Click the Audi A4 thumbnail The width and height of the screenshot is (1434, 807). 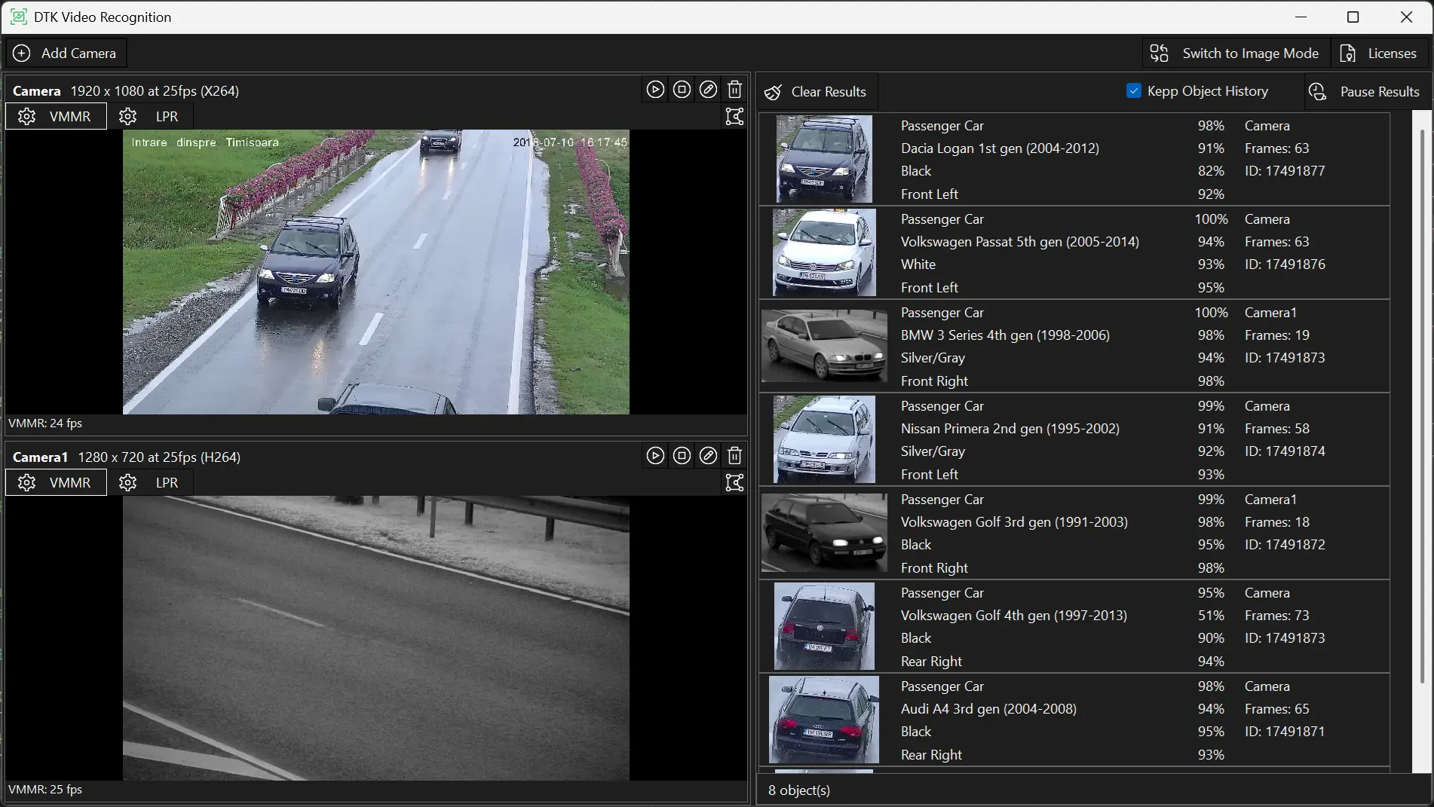click(x=824, y=720)
